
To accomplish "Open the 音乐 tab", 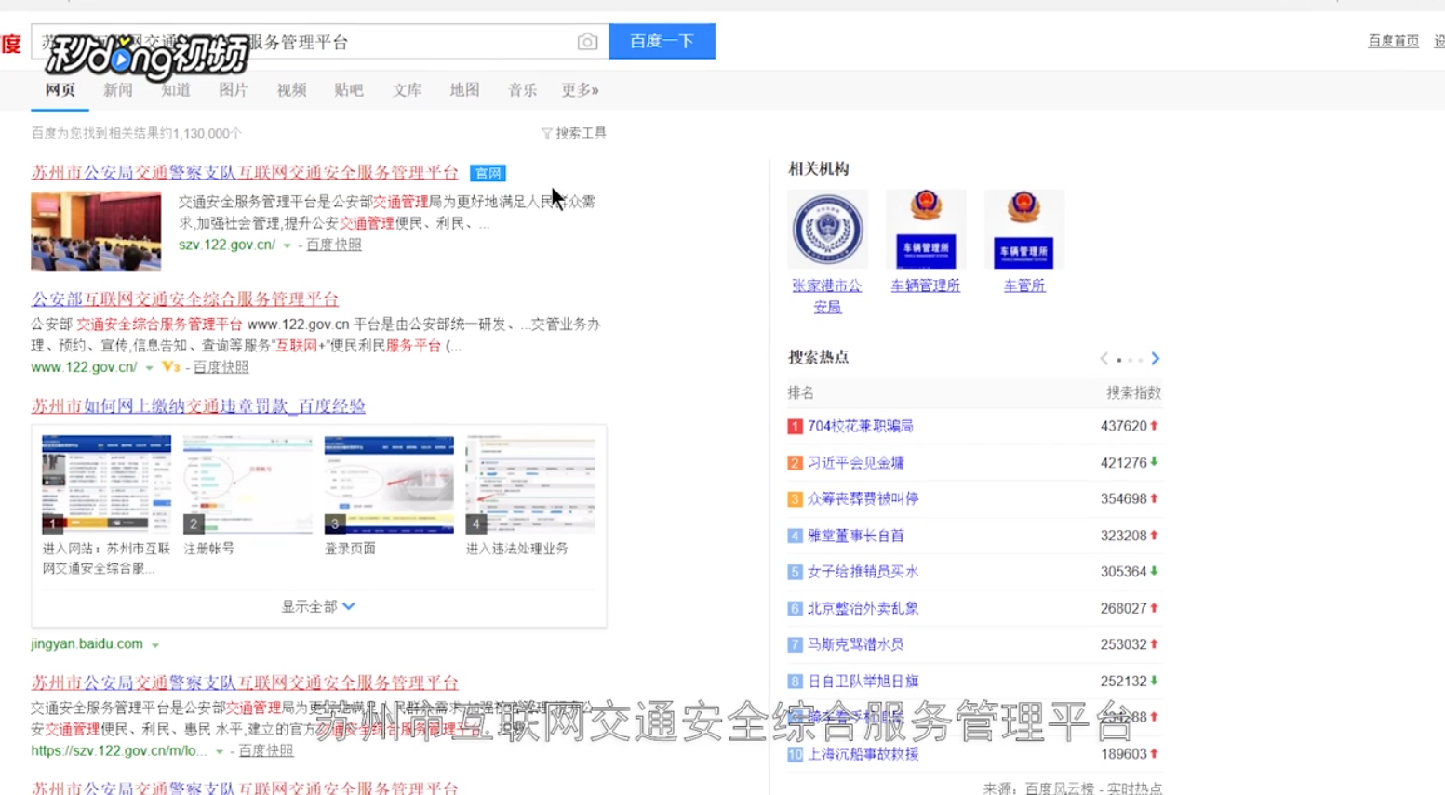I will 522,90.
